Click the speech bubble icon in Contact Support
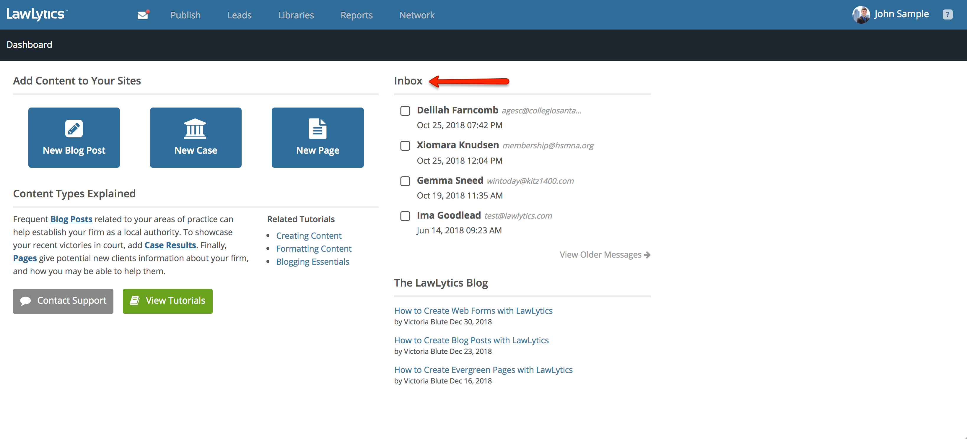 25,301
